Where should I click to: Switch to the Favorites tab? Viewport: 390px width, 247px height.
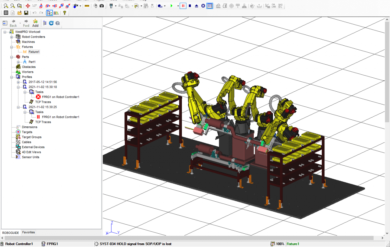(28, 232)
